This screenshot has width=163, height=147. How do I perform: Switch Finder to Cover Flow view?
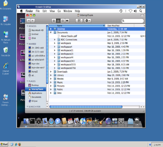tap(67, 20)
